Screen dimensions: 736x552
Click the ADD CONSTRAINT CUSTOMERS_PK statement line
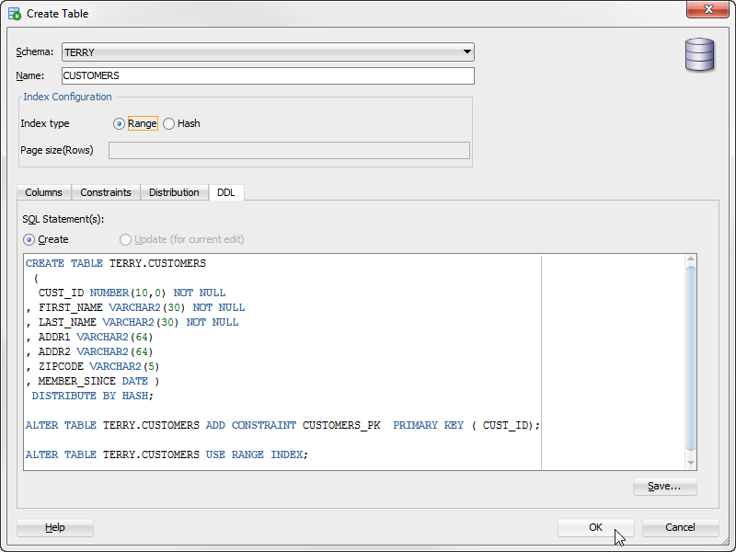point(283,425)
